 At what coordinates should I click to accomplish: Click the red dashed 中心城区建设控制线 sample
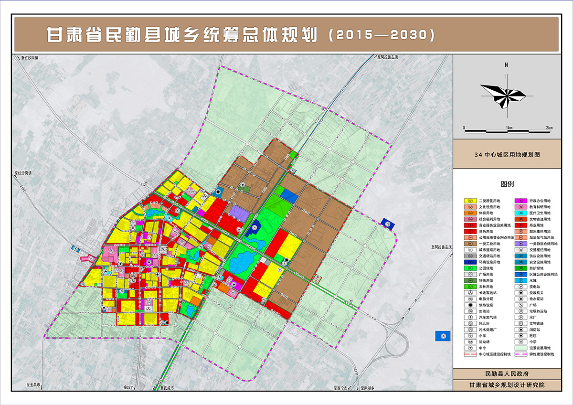click(x=470, y=354)
